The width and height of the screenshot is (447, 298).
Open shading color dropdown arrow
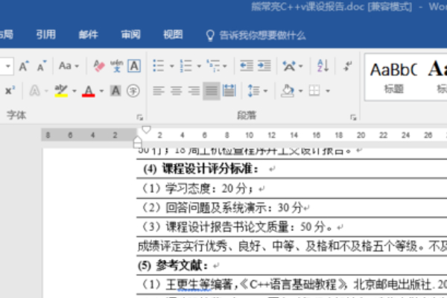(300, 91)
